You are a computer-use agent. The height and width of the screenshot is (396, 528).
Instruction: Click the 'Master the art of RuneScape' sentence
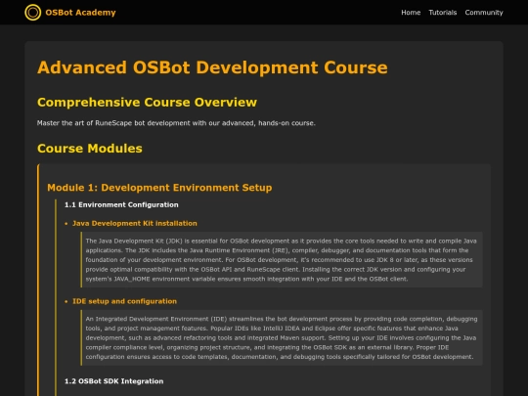click(x=176, y=123)
